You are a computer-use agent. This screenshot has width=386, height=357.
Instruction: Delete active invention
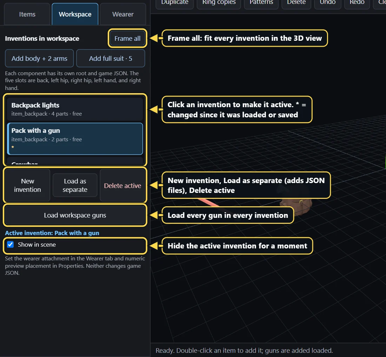click(122, 186)
